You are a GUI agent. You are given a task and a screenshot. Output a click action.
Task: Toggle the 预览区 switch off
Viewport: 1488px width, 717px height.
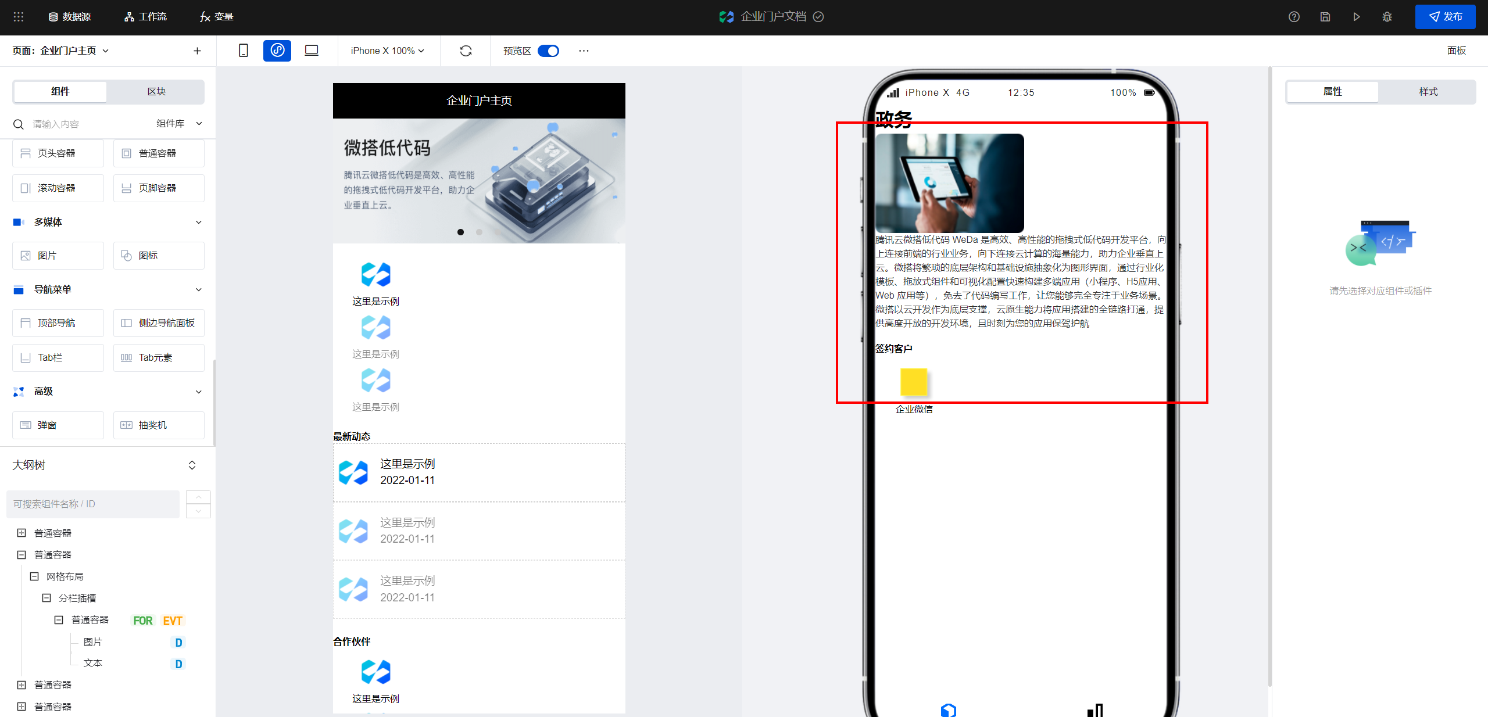548,51
